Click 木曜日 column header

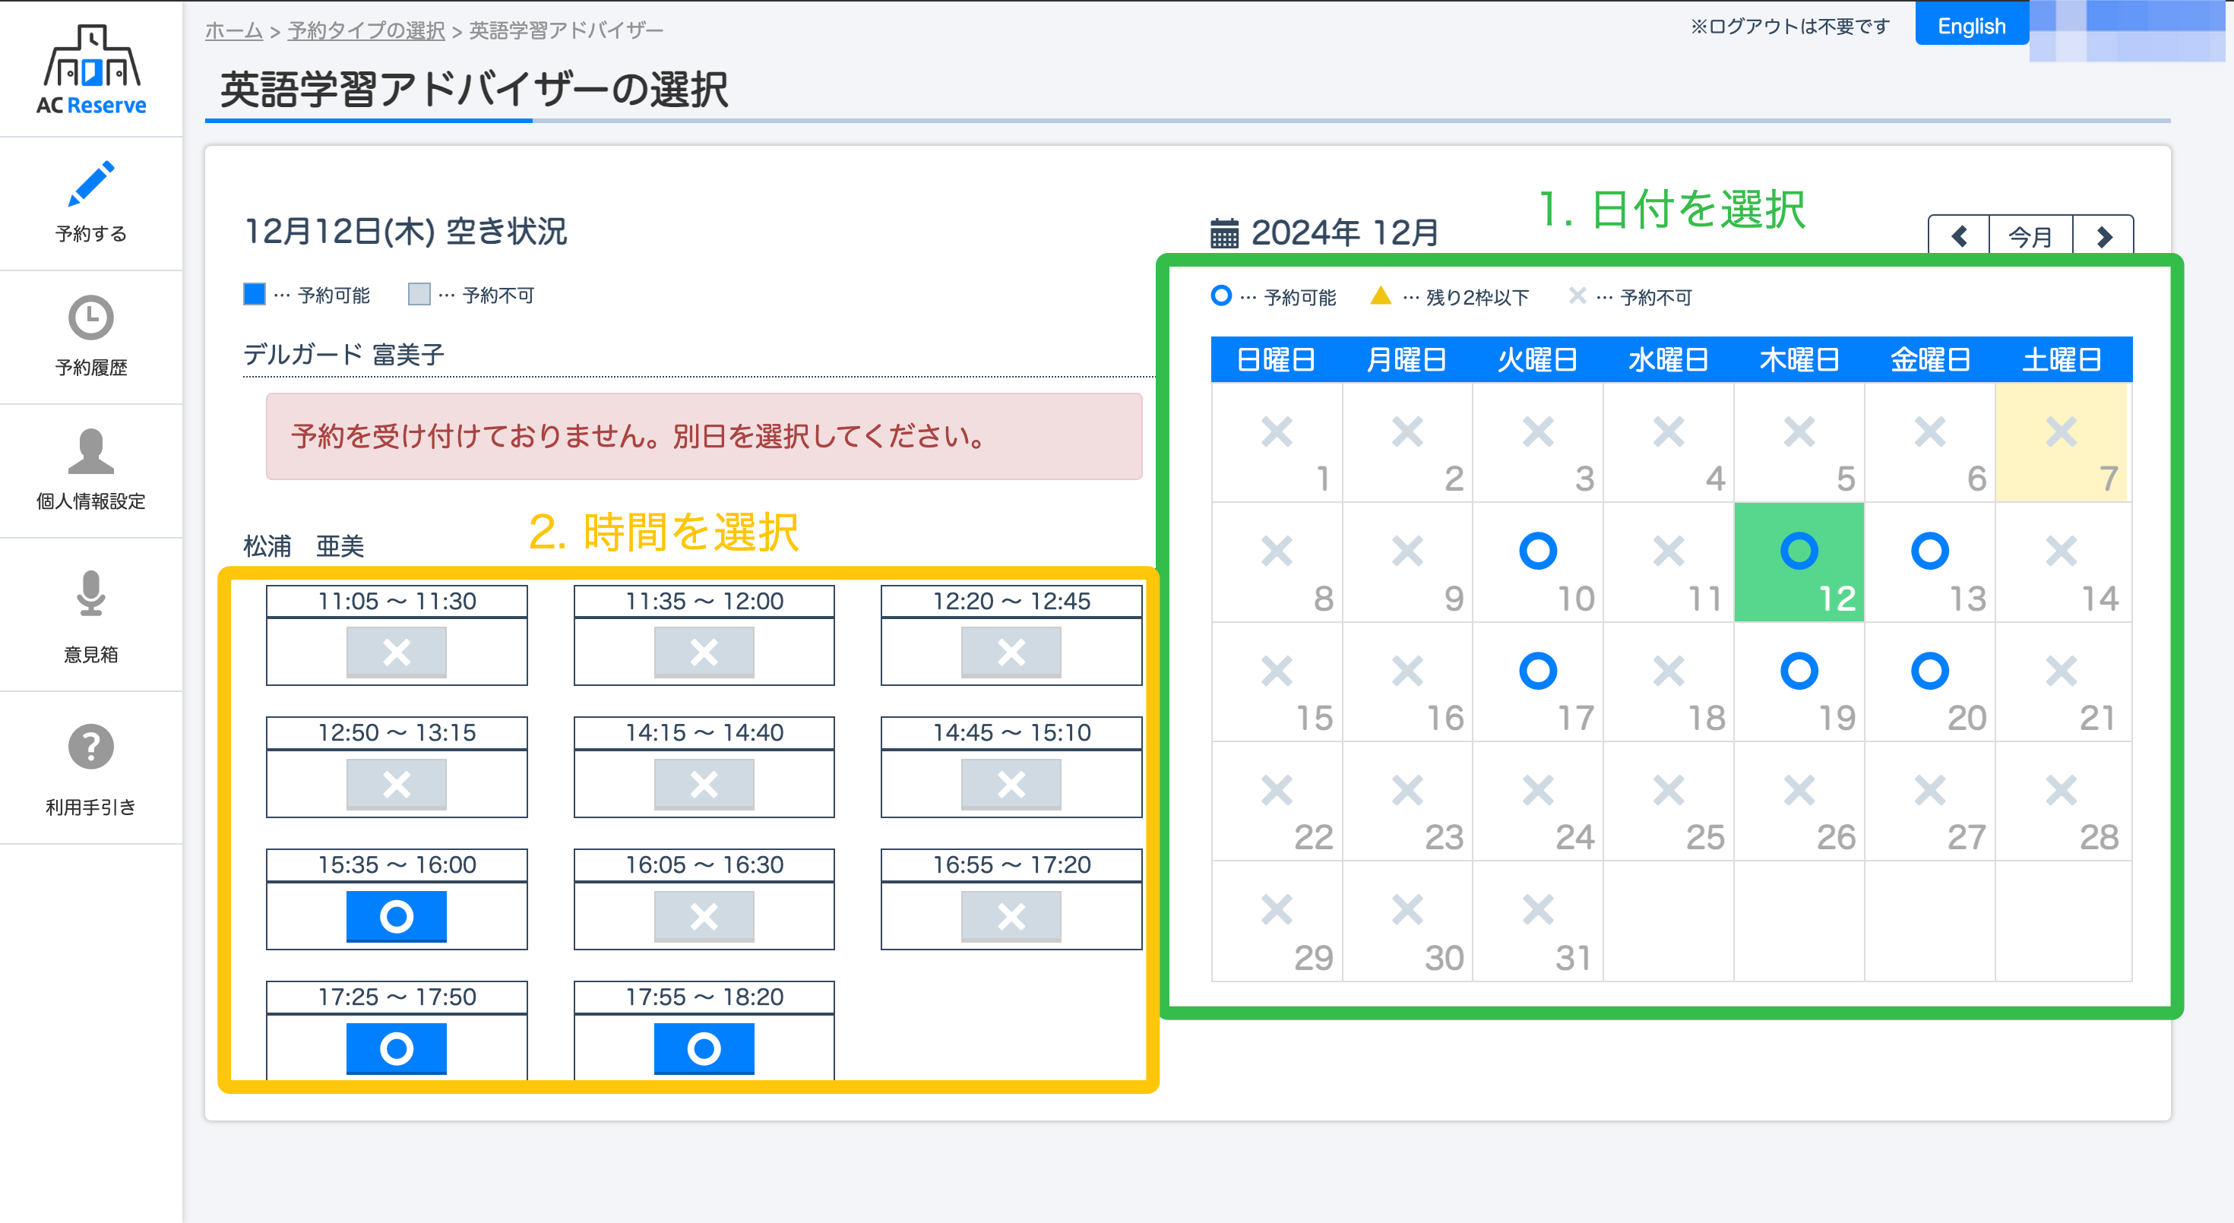pos(1799,359)
